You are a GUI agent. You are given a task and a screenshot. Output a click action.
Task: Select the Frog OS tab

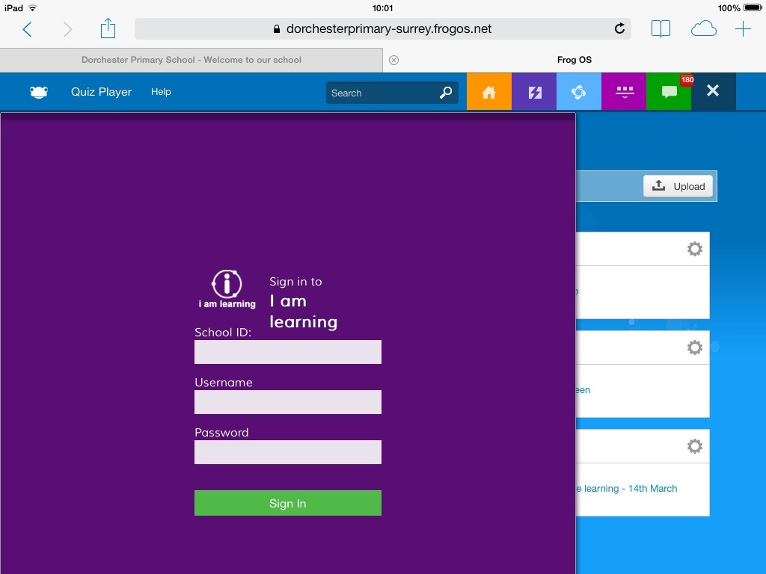(x=574, y=60)
